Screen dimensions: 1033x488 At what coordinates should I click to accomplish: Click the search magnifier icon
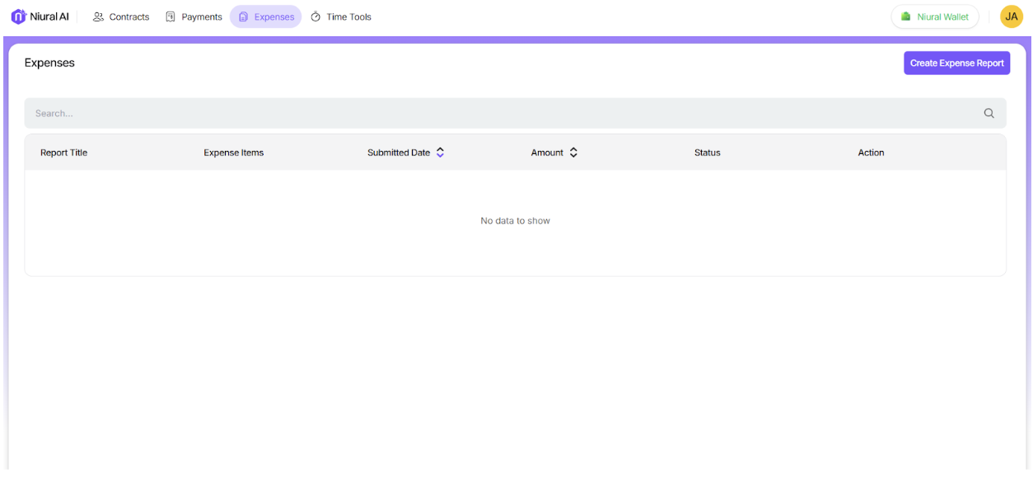pyautogui.click(x=989, y=114)
